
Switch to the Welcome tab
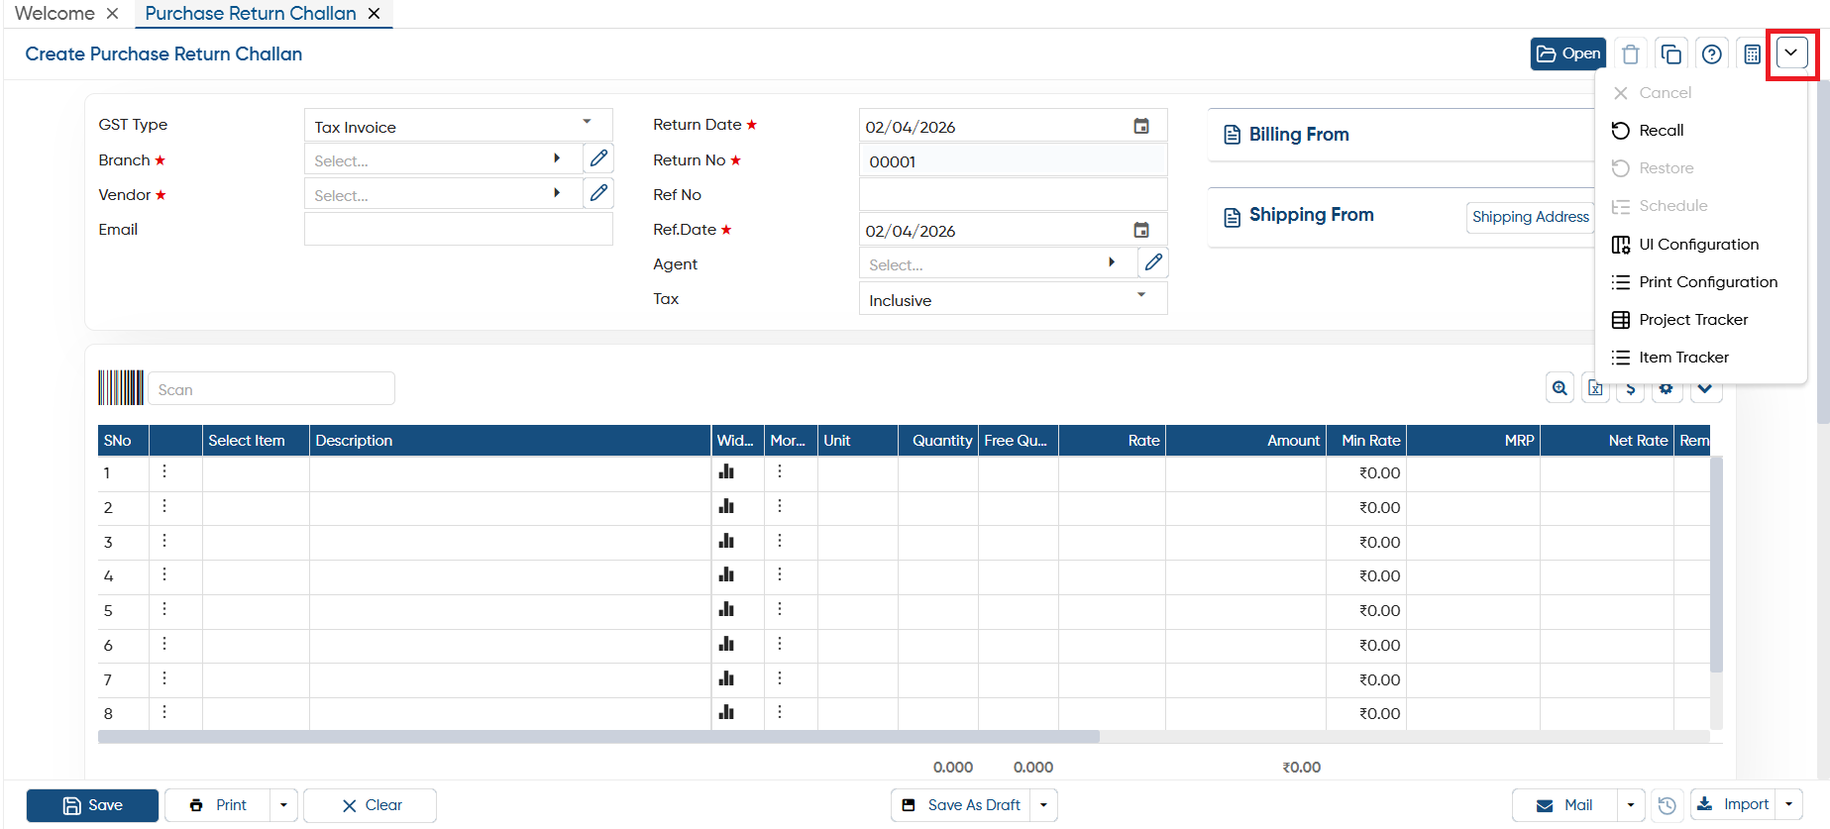tap(54, 14)
